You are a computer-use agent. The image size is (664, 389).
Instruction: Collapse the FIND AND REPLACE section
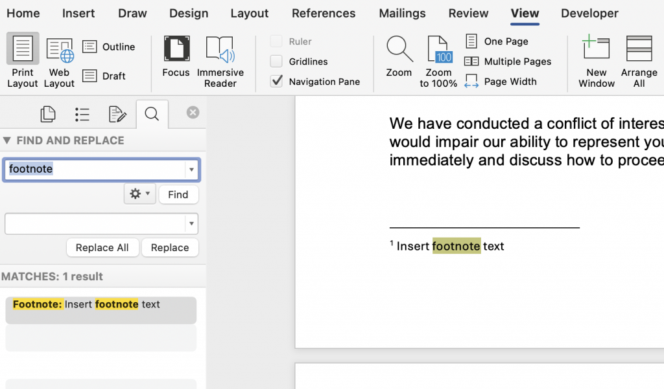[x=7, y=140]
